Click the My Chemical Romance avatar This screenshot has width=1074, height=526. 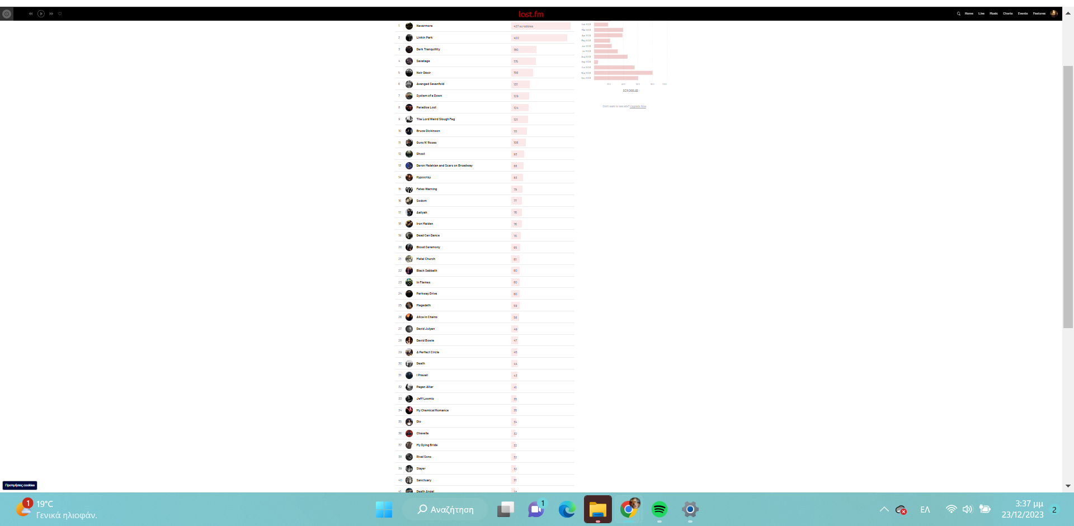tap(409, 410)
